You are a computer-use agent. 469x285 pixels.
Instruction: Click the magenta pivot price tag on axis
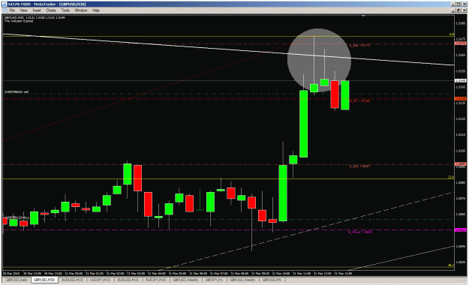click(x=460, y=229)
